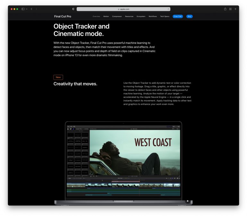247x216 pixels.
Task: Click the WEST COAST viewer image
Action: click(x=135, y=152)
